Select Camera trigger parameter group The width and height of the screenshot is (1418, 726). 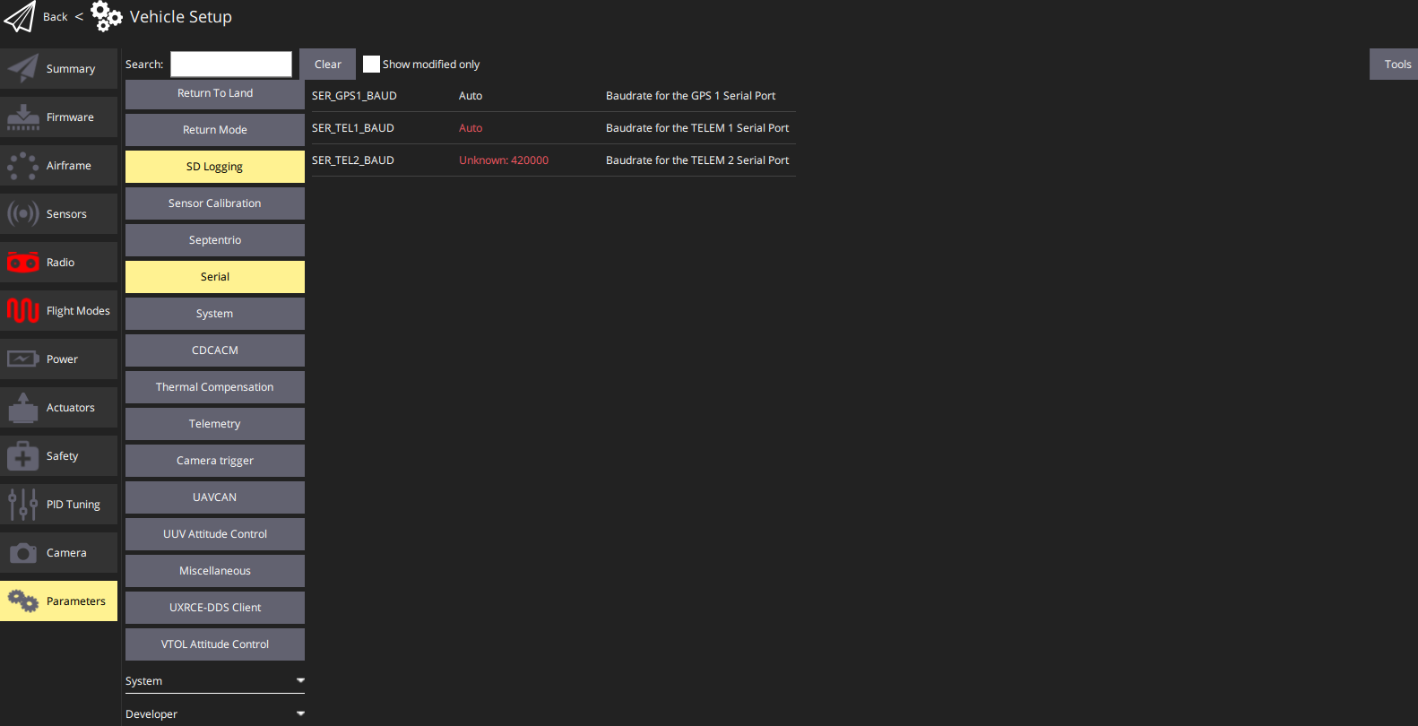point(215,461)
